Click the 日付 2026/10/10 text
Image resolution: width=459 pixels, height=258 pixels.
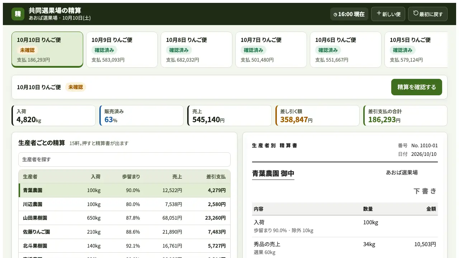[x=418, y=154]
